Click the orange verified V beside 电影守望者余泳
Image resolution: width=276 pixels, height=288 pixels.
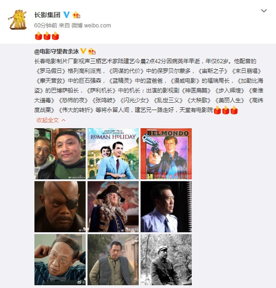83,51
